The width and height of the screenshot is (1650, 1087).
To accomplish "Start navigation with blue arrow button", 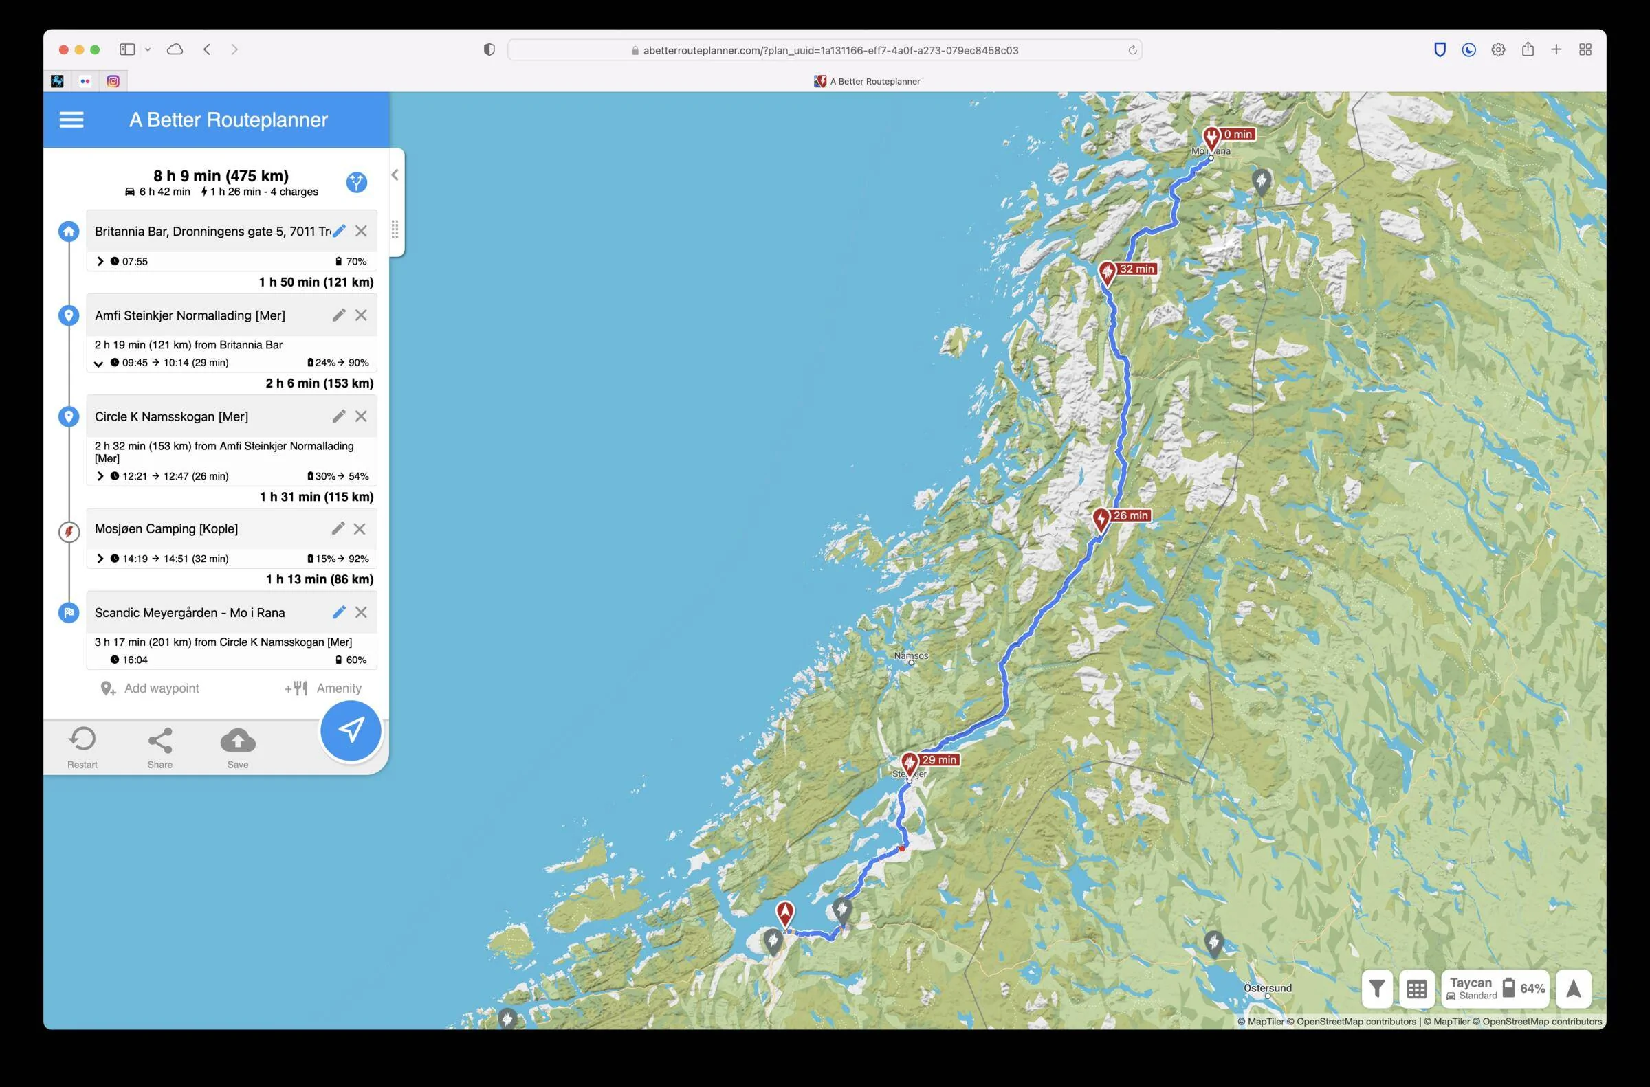I will coord(351,730).
